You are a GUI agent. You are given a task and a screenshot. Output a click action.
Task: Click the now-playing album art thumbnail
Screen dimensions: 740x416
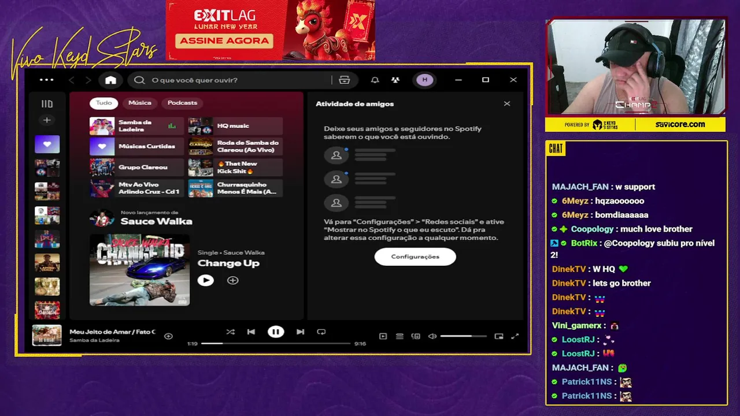[x=47, y=335]
